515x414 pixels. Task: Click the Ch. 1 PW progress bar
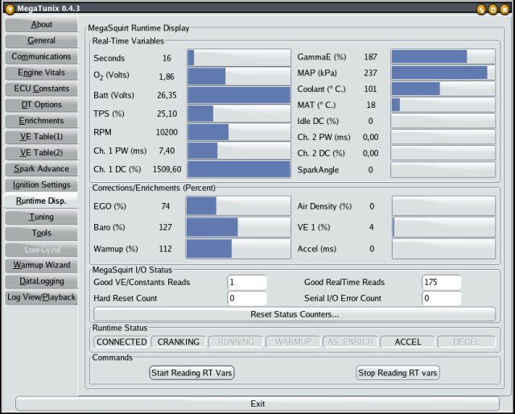(239, 151)
